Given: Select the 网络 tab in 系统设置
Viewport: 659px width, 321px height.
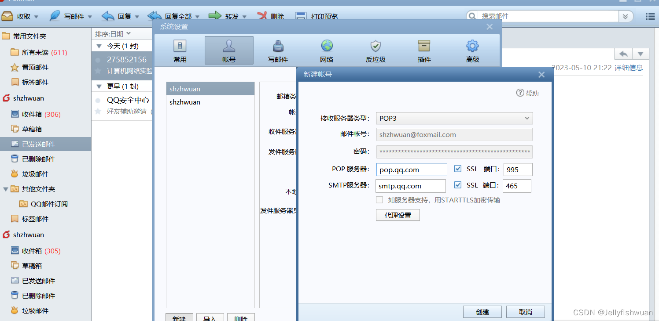Looking at the screenshot, I should 327,50.
